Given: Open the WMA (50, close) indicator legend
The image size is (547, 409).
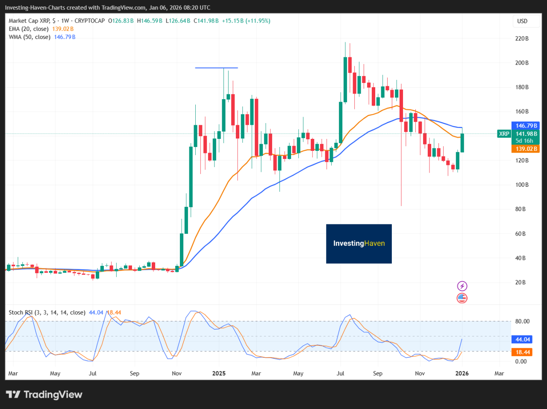Looking at the screenshot, I should 29,37.
